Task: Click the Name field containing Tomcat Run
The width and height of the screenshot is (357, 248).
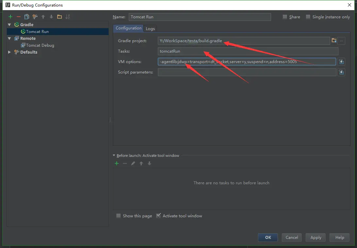Action: (200, 17)
